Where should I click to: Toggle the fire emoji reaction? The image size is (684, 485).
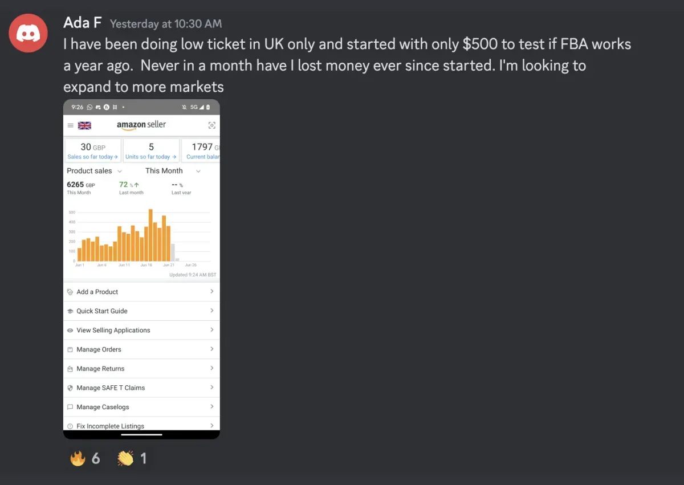point(84,458)
